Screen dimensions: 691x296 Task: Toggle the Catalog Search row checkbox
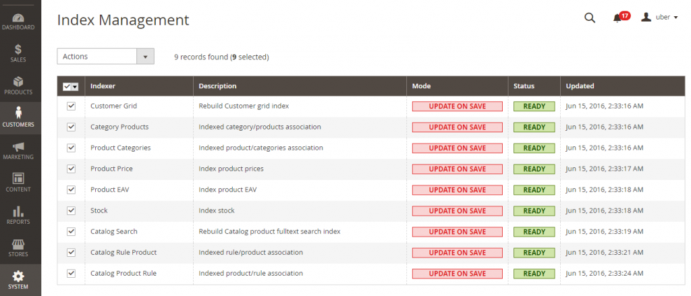(71, 231)
